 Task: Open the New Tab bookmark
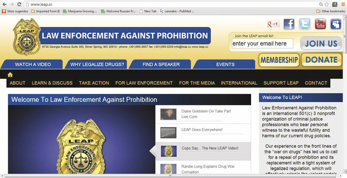148,11
